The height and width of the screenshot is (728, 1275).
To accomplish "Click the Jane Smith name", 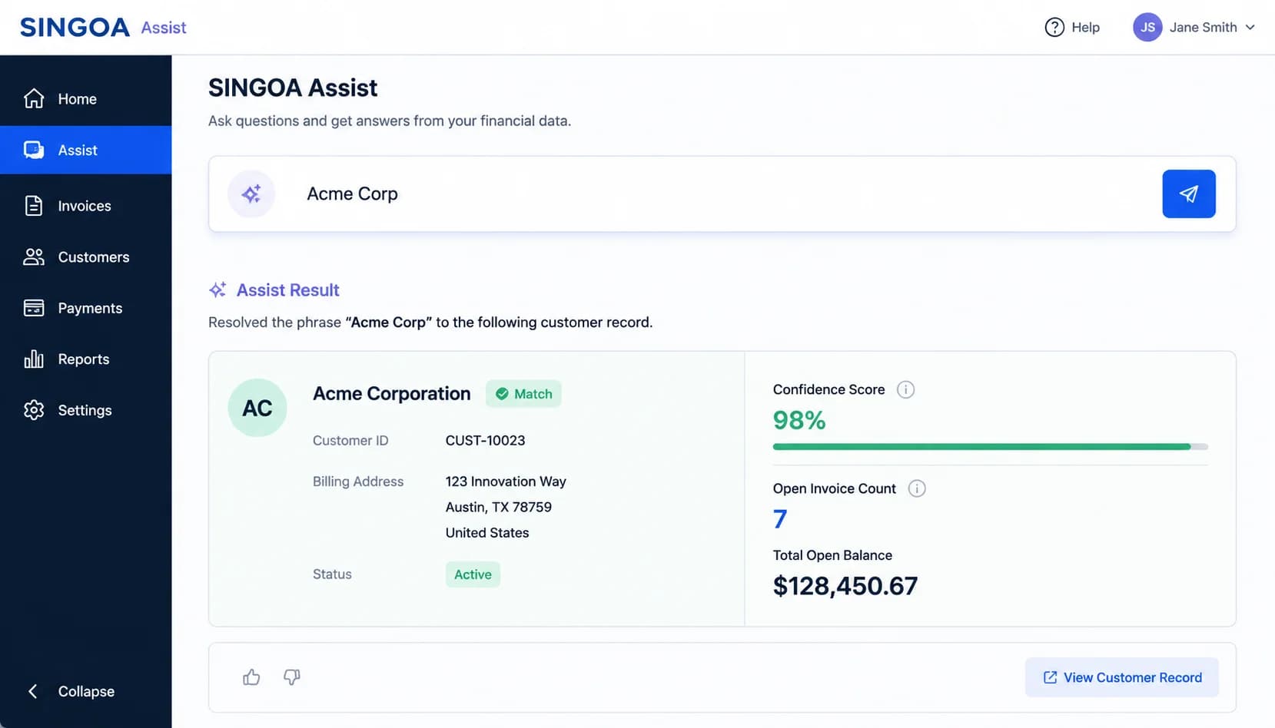I will (x=1203, y=27).
